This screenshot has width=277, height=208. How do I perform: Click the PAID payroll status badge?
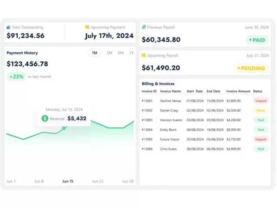pyautogui.click(x=257, y=40)
